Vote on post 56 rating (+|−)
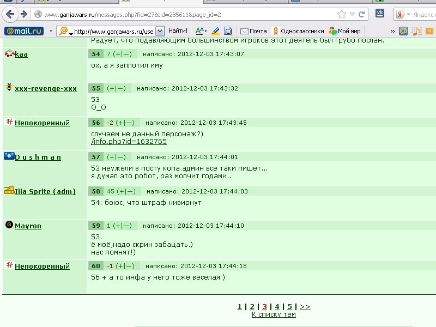The height and width of the screenshot is (327, 436). click(125, 123)
